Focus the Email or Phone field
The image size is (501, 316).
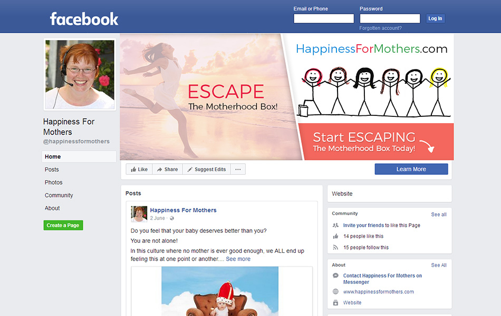tap(324, 18)
